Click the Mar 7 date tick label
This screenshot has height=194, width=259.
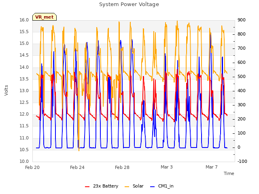coord(212,167)
